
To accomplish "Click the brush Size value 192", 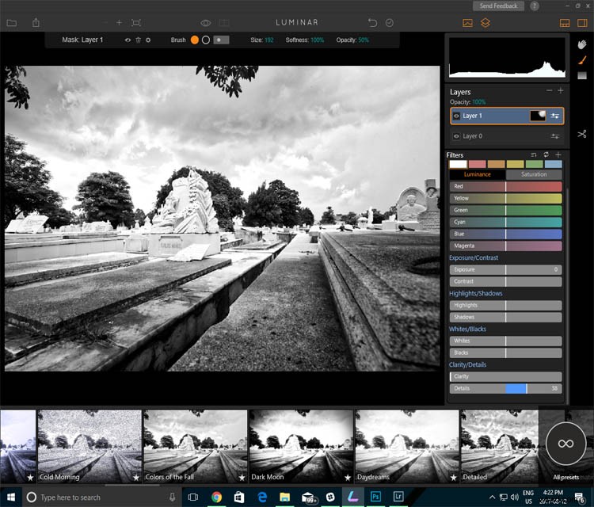I will (x=269, y=40).
